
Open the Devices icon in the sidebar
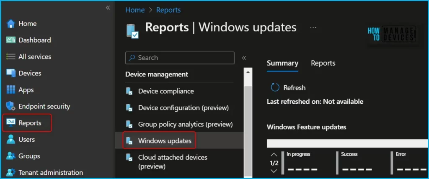(x=10, y=73)
